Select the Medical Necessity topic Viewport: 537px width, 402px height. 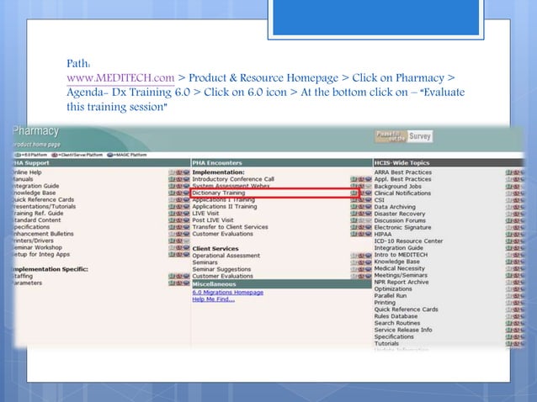(x=399, y=268)
